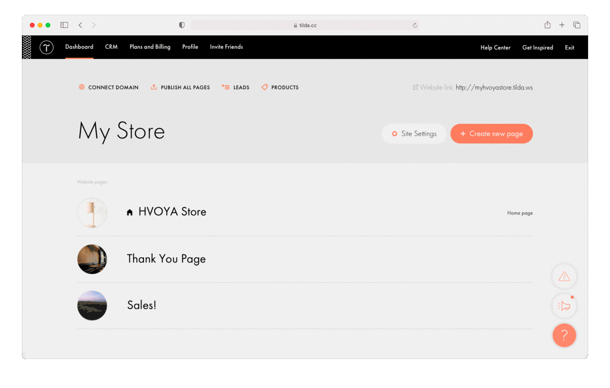Open Site Settings

tap(414, 133)
